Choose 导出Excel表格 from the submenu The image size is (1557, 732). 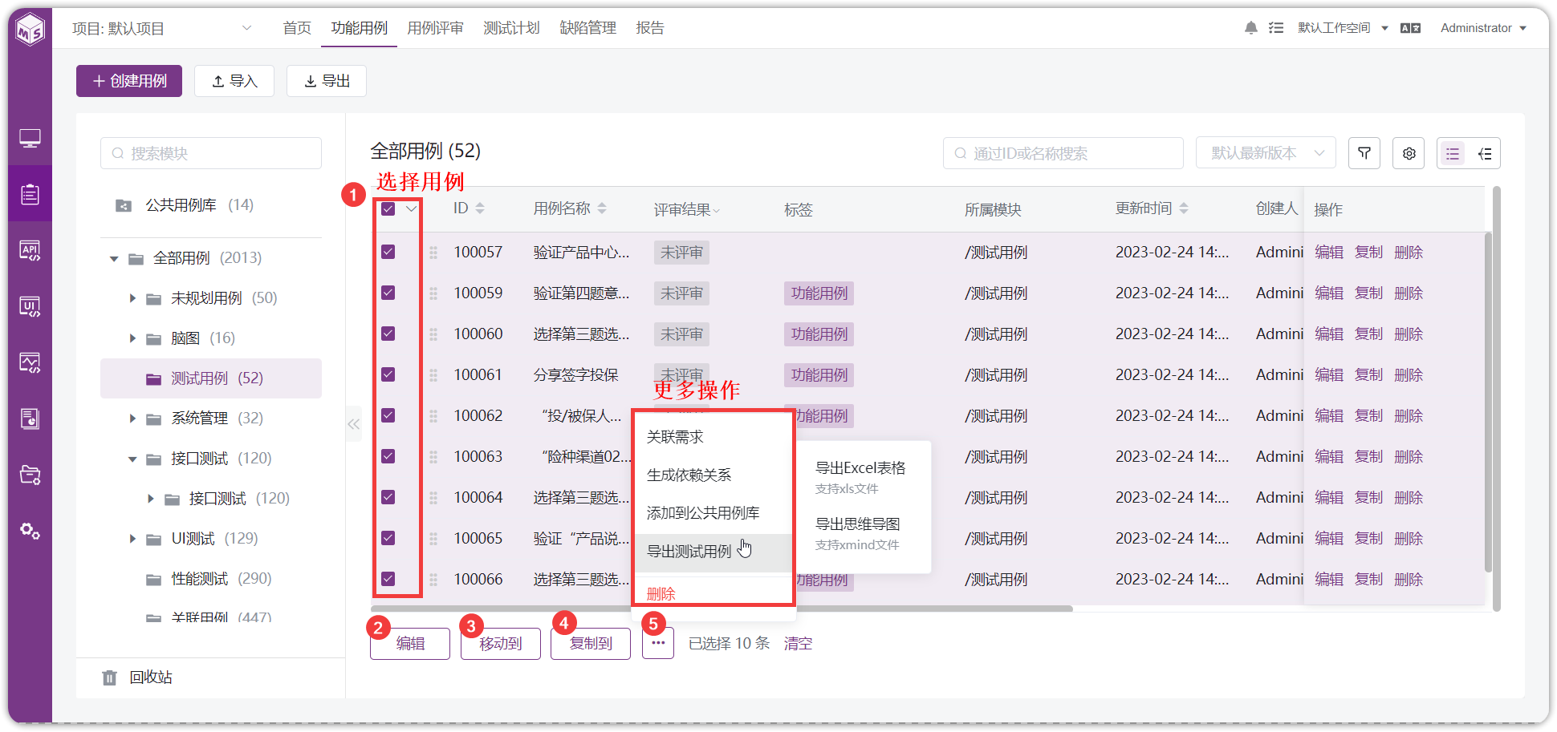[x=860, y=468]
